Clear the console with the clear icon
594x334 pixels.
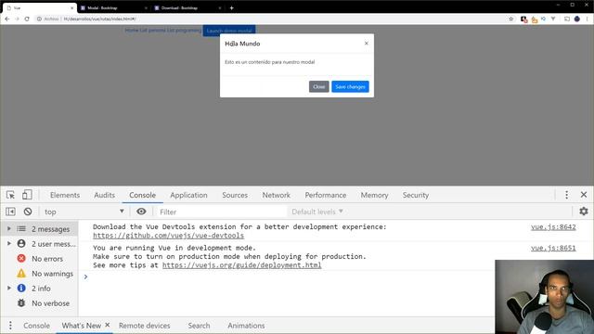(28, 212)
